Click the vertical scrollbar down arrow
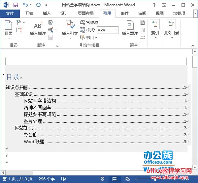Screen dimensions: 198x183 195,168
